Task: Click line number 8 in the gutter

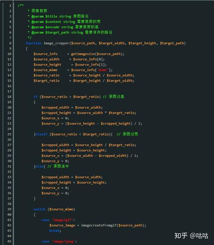Action: [x=10, y=43]
